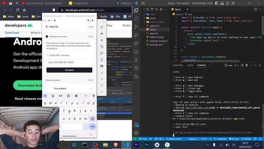The height and width of the screenshot is (149, 264).
Task: Tap the keyboard clipboard icon in emulator
Action: tap(68, 96)
